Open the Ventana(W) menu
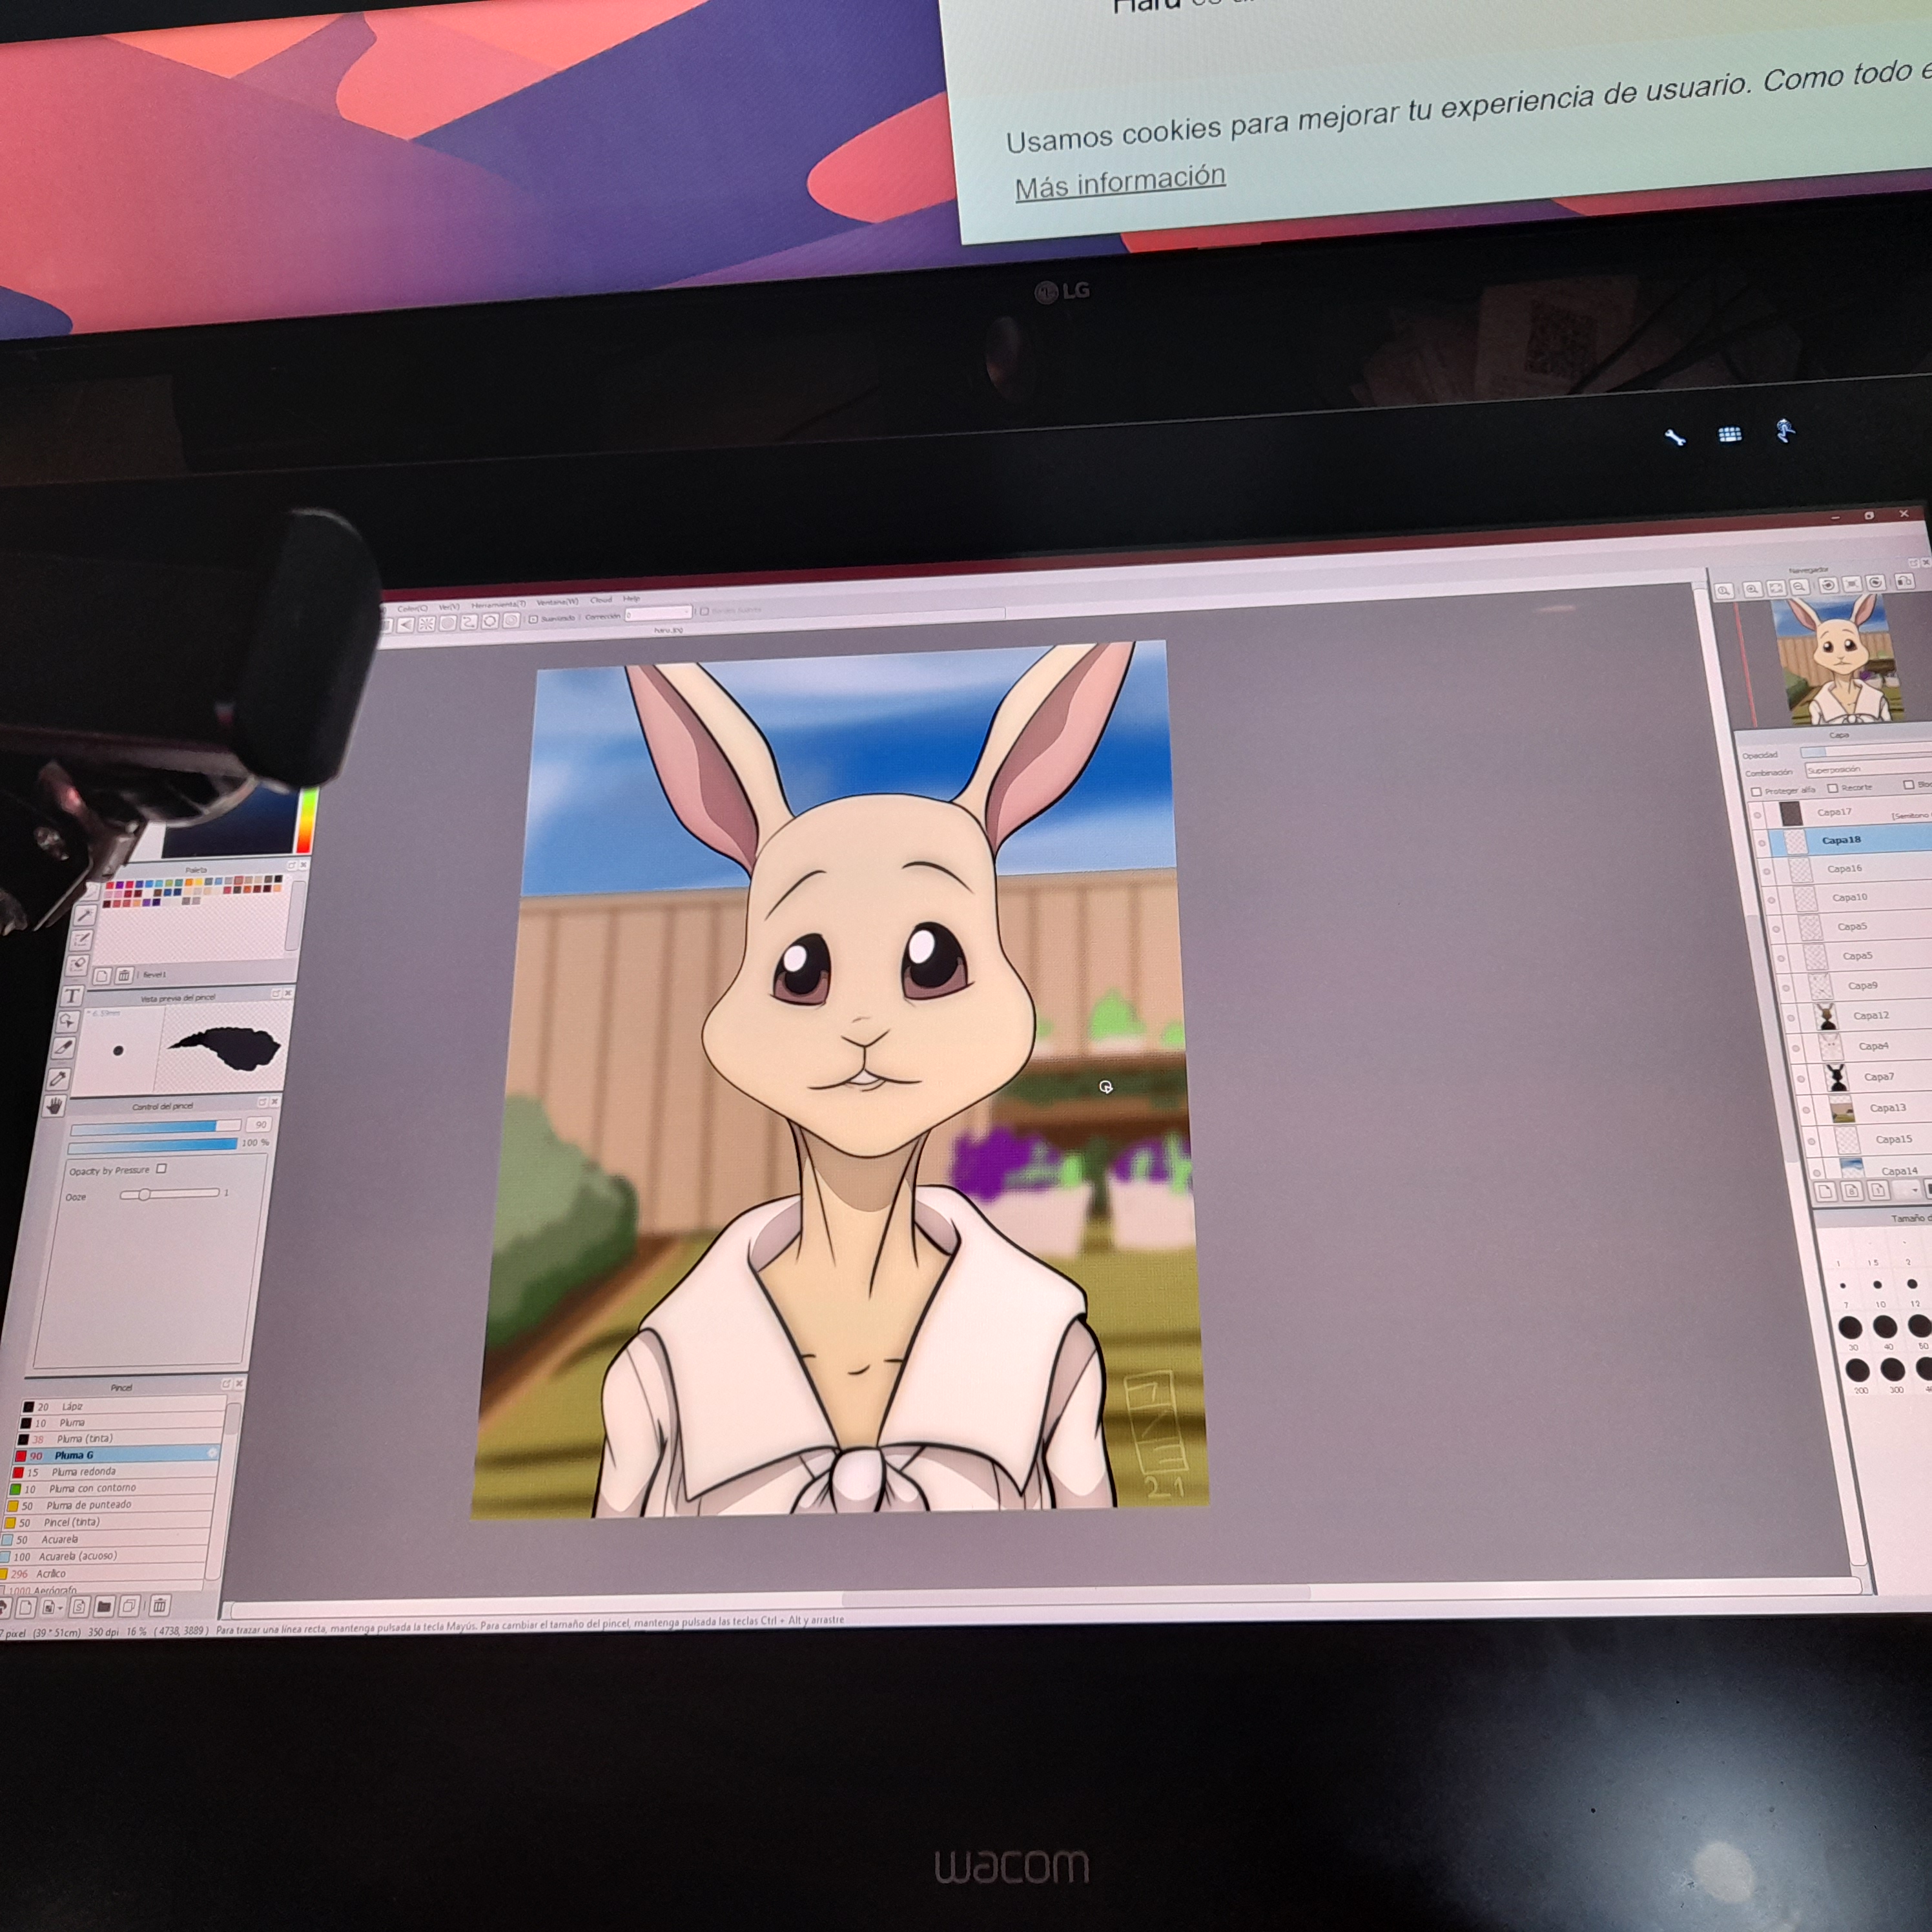Viewport: 1932px width, 1932px height. point(557,602)
